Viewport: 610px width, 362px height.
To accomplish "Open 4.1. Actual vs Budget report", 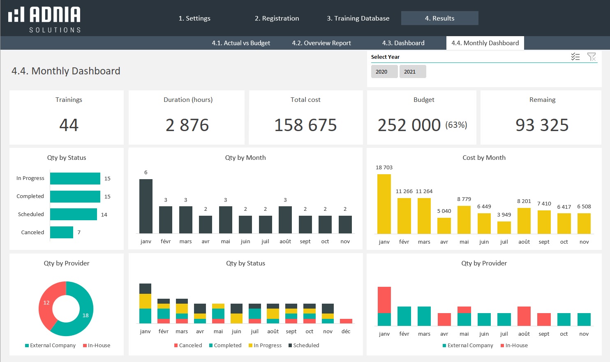I will 241,43.
